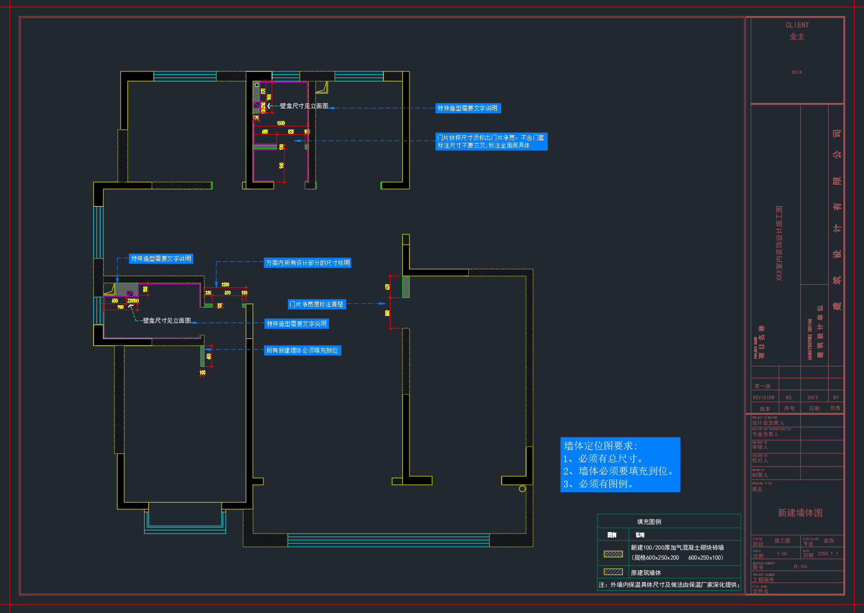Click the 工程编号 label

(x=763, y=580)
